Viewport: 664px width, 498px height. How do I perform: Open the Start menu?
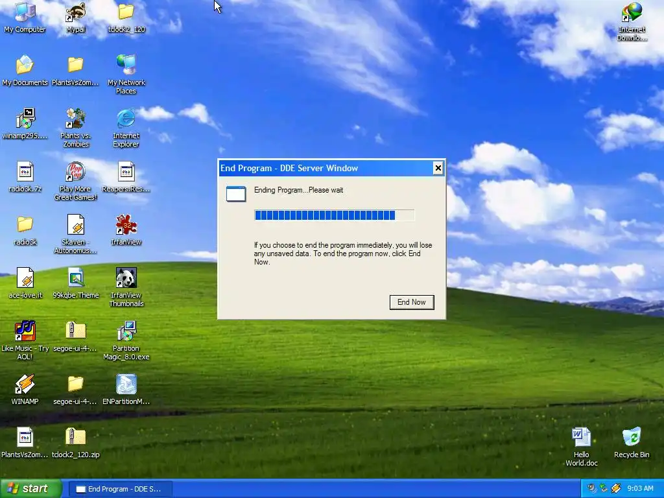[31, 489]
